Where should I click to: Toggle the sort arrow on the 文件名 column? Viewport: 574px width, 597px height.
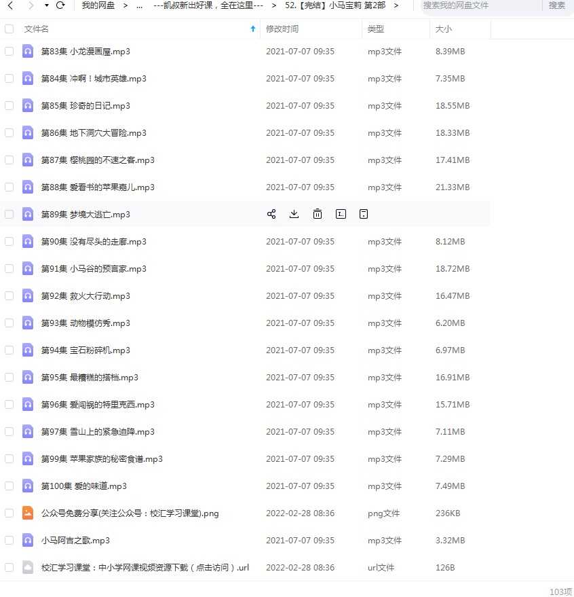point(252,29)
